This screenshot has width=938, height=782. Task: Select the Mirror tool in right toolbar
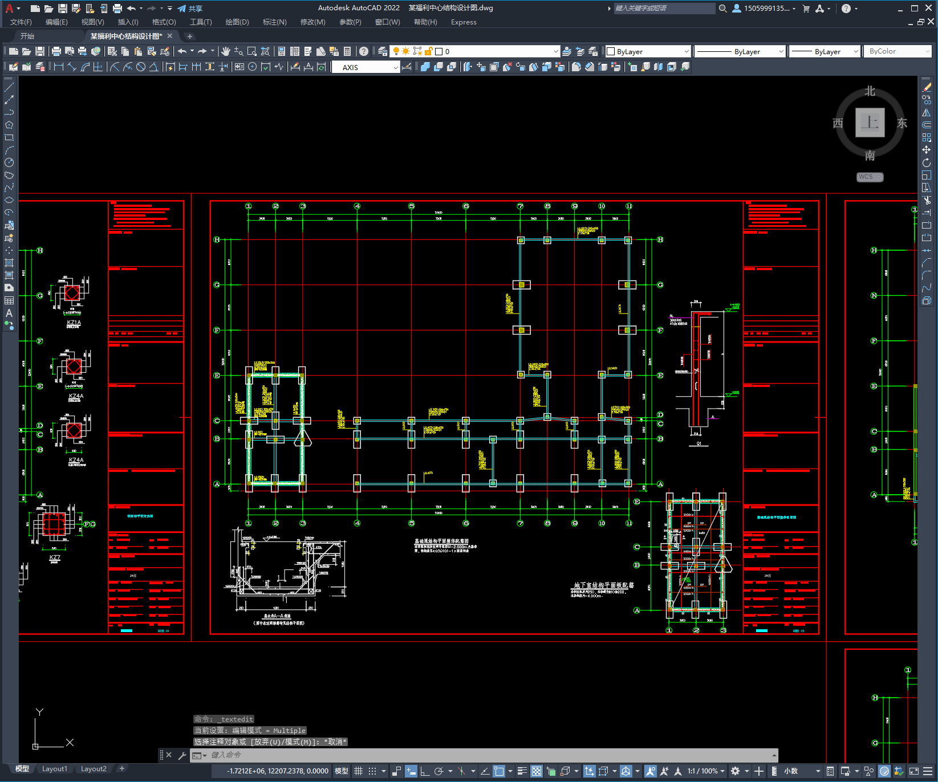pyautogui.click(x=927, y=112)
